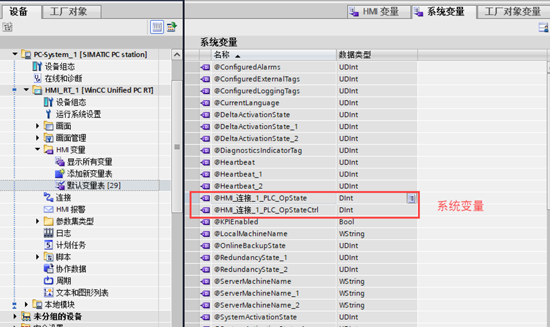Click tag icon beside @ConfiguredAlarms
550x327 pixels.
coord(205,67)
